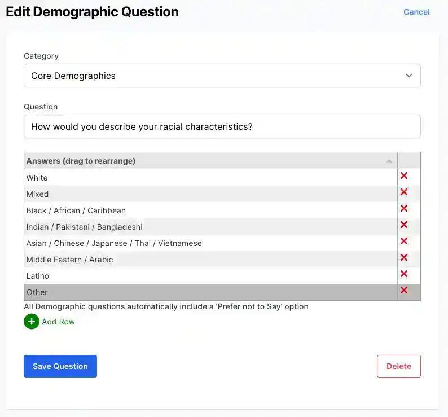This screenshot has width=448, height=417.
Task: Click the green plus Add Row icon
Action: pyautogui.click(x=32, y=322)
